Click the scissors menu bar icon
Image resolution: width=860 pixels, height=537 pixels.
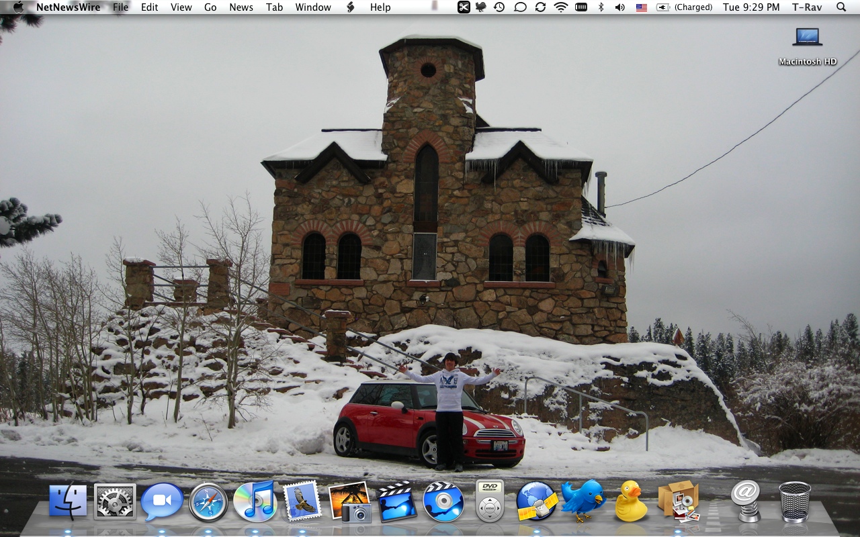(464, 7)
